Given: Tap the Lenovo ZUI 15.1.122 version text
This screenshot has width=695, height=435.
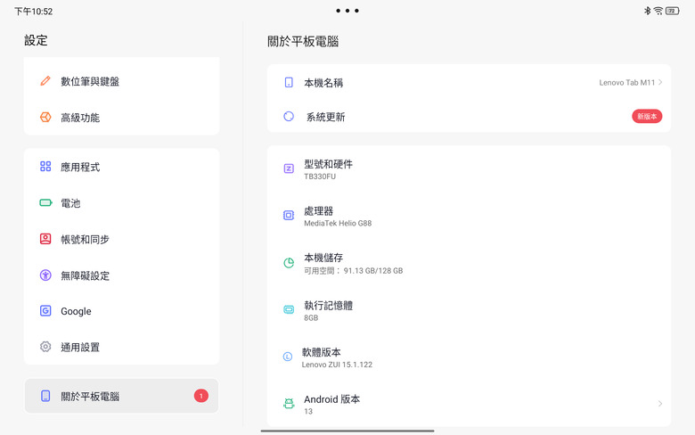Looking at the screenshot, I should click(337, 365).
